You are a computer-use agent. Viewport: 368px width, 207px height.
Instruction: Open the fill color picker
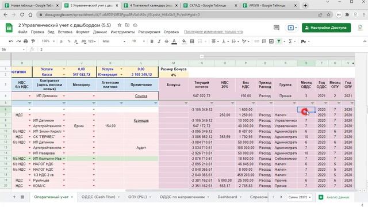(x=184, y=41)
